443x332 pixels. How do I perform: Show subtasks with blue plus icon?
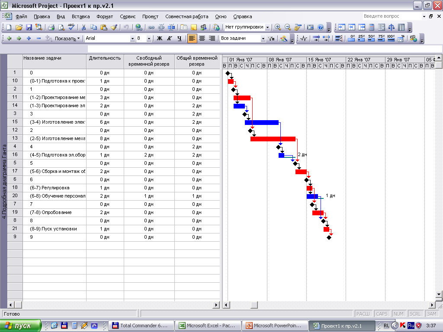29,38
